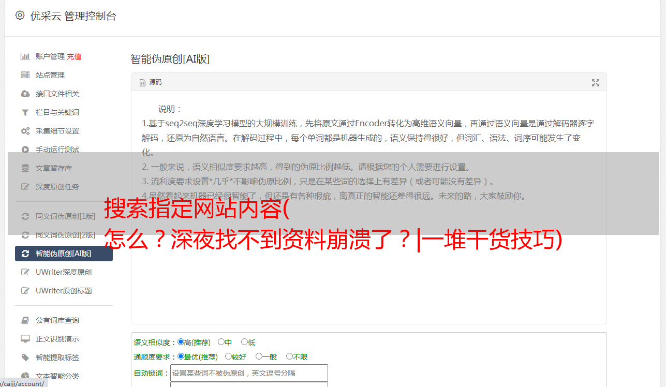
Task: Click the 智能提取标签 tag icon
Action: click(25, 358)
